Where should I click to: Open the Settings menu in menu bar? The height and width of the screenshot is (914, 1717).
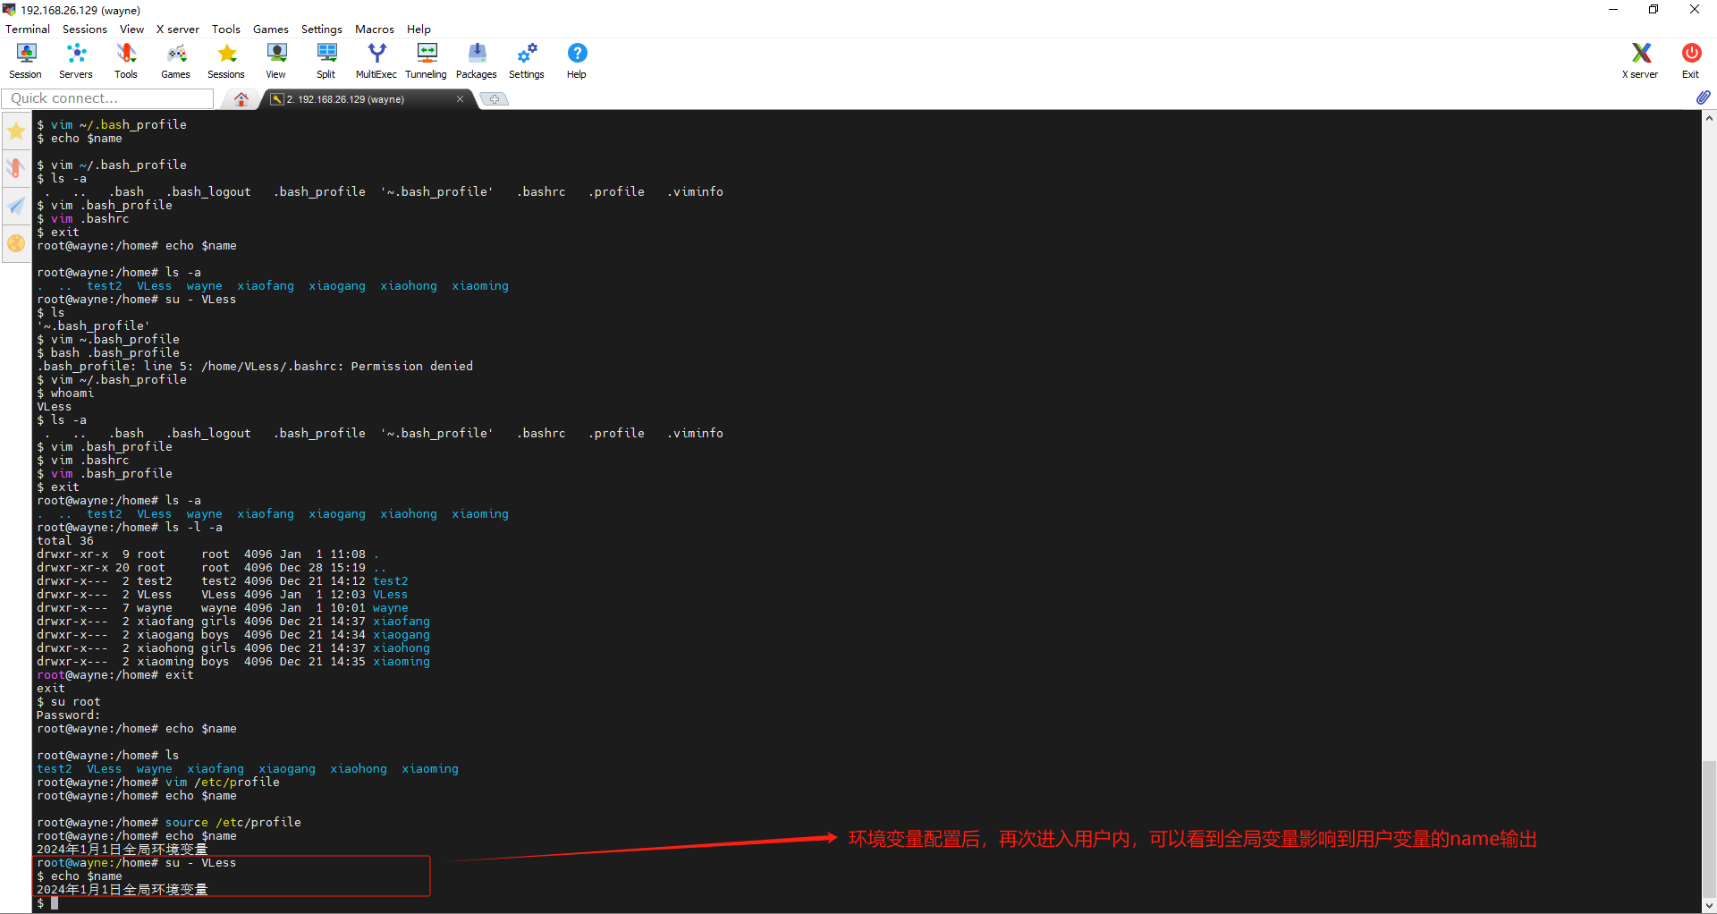322,30
